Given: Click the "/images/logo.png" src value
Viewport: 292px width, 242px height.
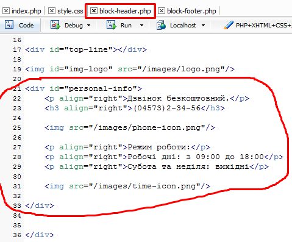Looking at the screenshot, I should click(x=181, y=69).
